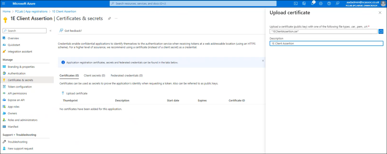387x154 pixels.
Task: Click the help question mark icon
Action: point(329,4)
